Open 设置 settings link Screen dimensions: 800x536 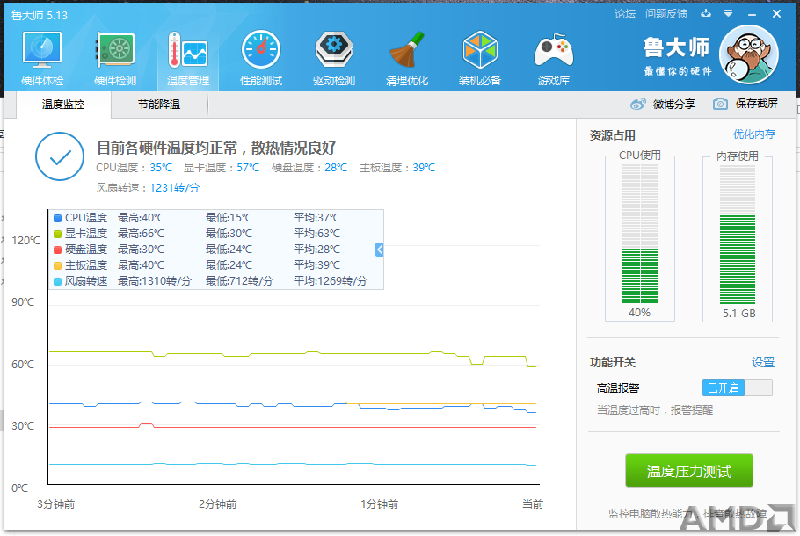(763, 362)
